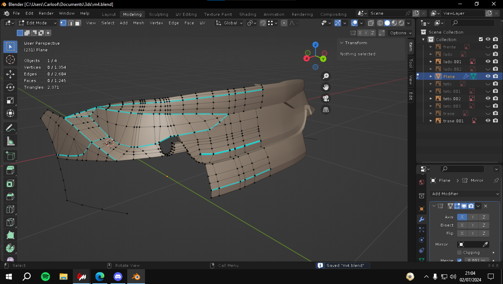Open the Edit Mode selector dropdown

[x=38, y=23]
